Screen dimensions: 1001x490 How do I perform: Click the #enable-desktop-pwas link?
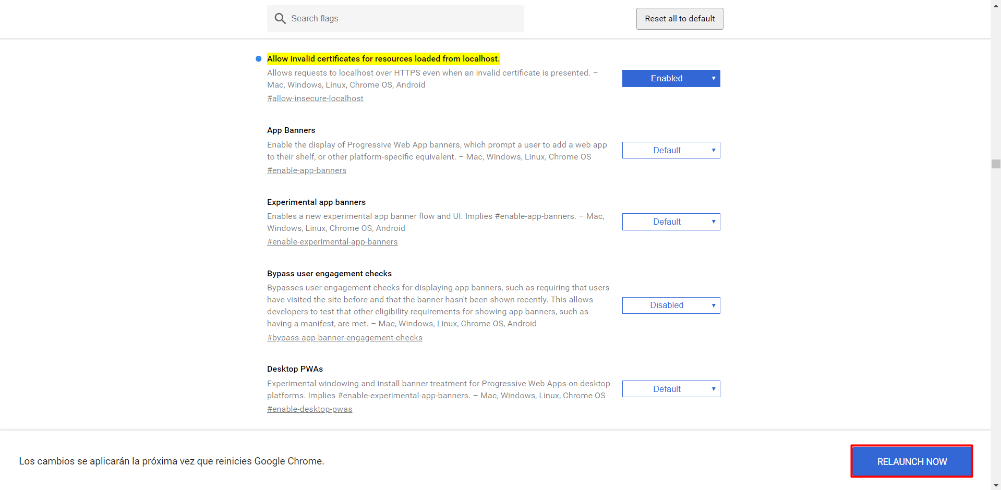coord(310,409)
